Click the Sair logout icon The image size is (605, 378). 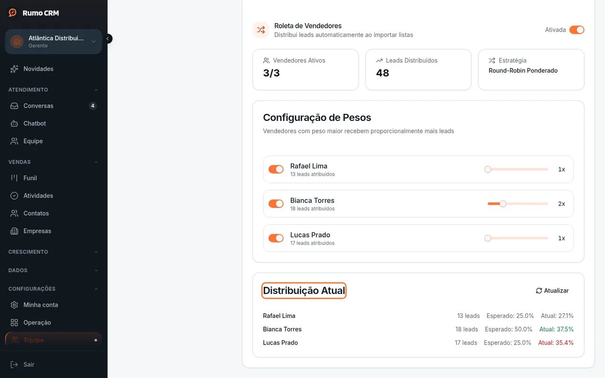[14, 364]
